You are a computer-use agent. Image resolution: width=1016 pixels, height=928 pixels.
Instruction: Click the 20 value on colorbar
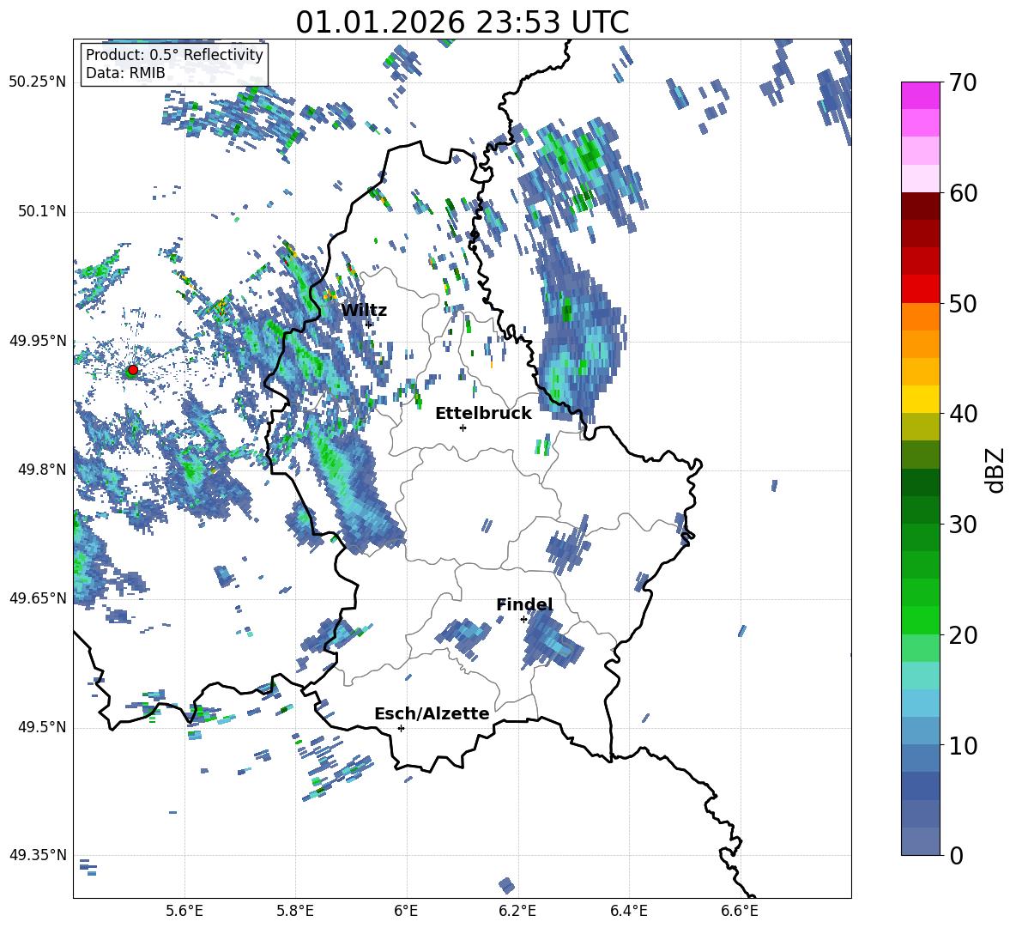pyautogui.click(x=962, y=635)
